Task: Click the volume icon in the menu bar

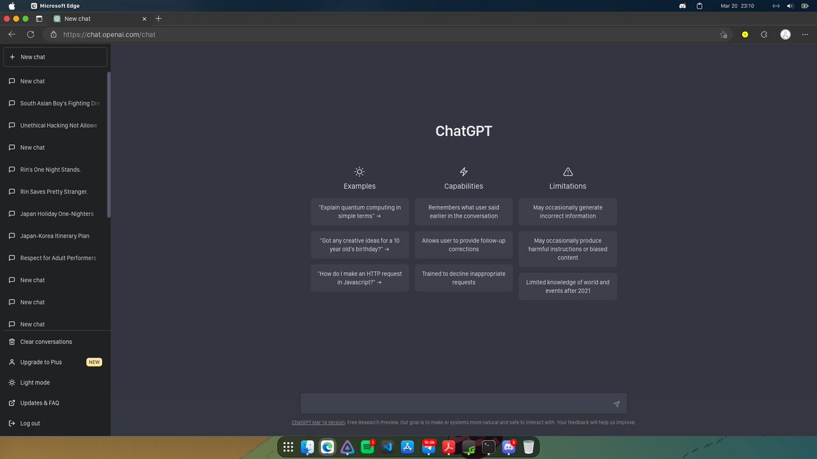Action: pos(791,6)
